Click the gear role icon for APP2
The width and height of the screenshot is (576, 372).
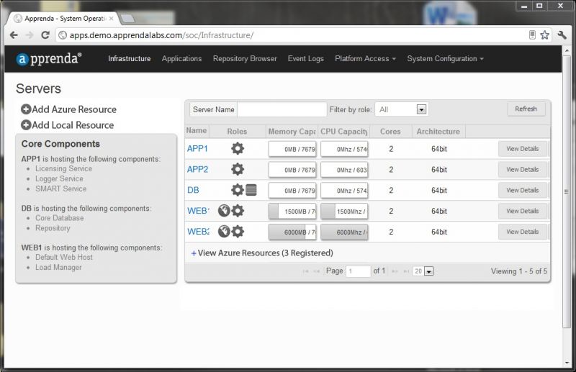pyautogui.click(x=238, y=169)
